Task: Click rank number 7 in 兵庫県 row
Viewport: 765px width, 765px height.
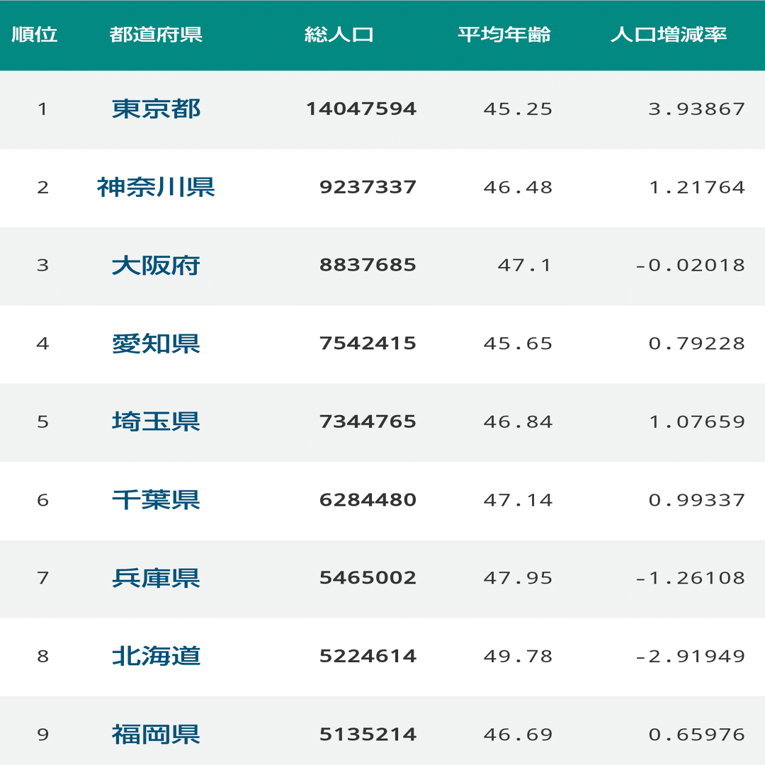Action: (x=43, y=578)
